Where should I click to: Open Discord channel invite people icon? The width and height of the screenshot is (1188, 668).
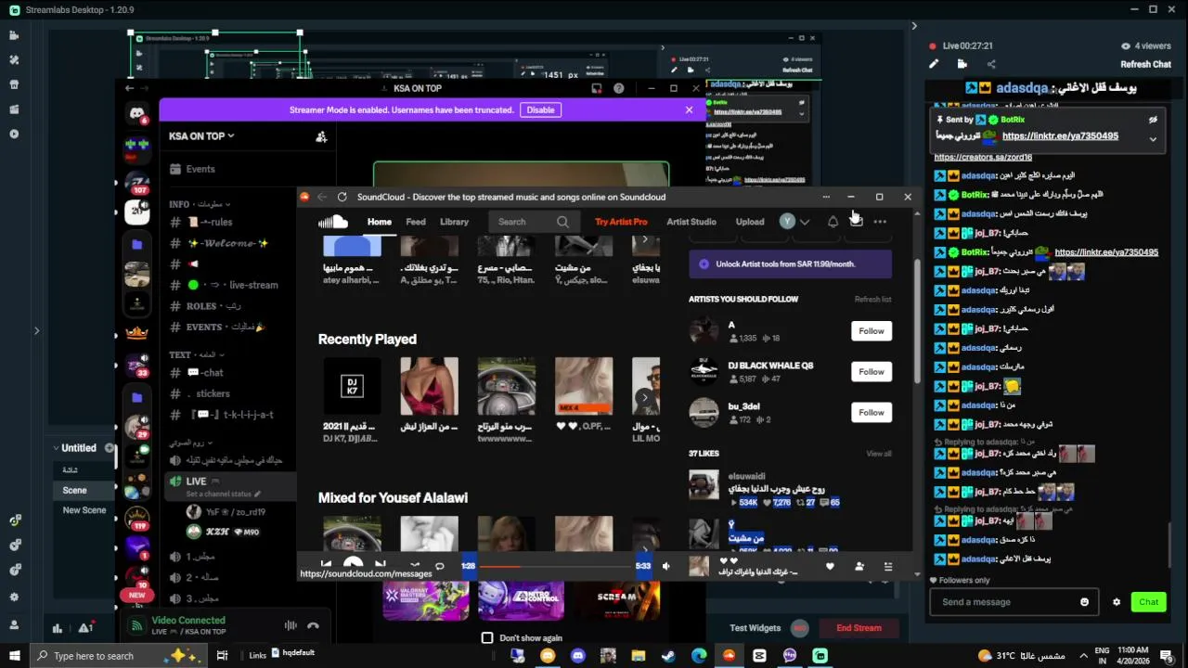tap(321, 137)
